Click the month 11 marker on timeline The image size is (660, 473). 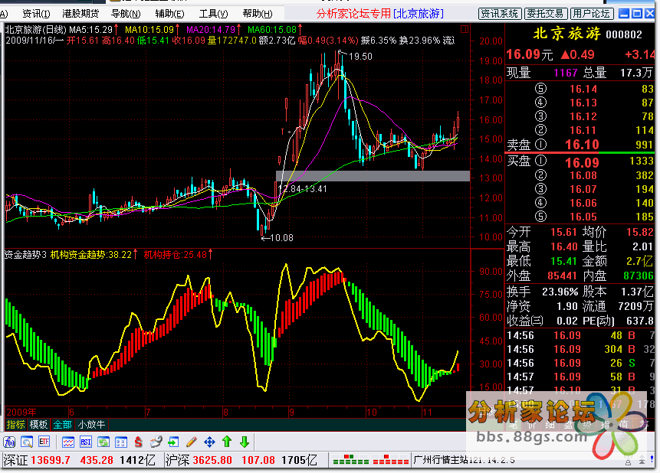427,412
